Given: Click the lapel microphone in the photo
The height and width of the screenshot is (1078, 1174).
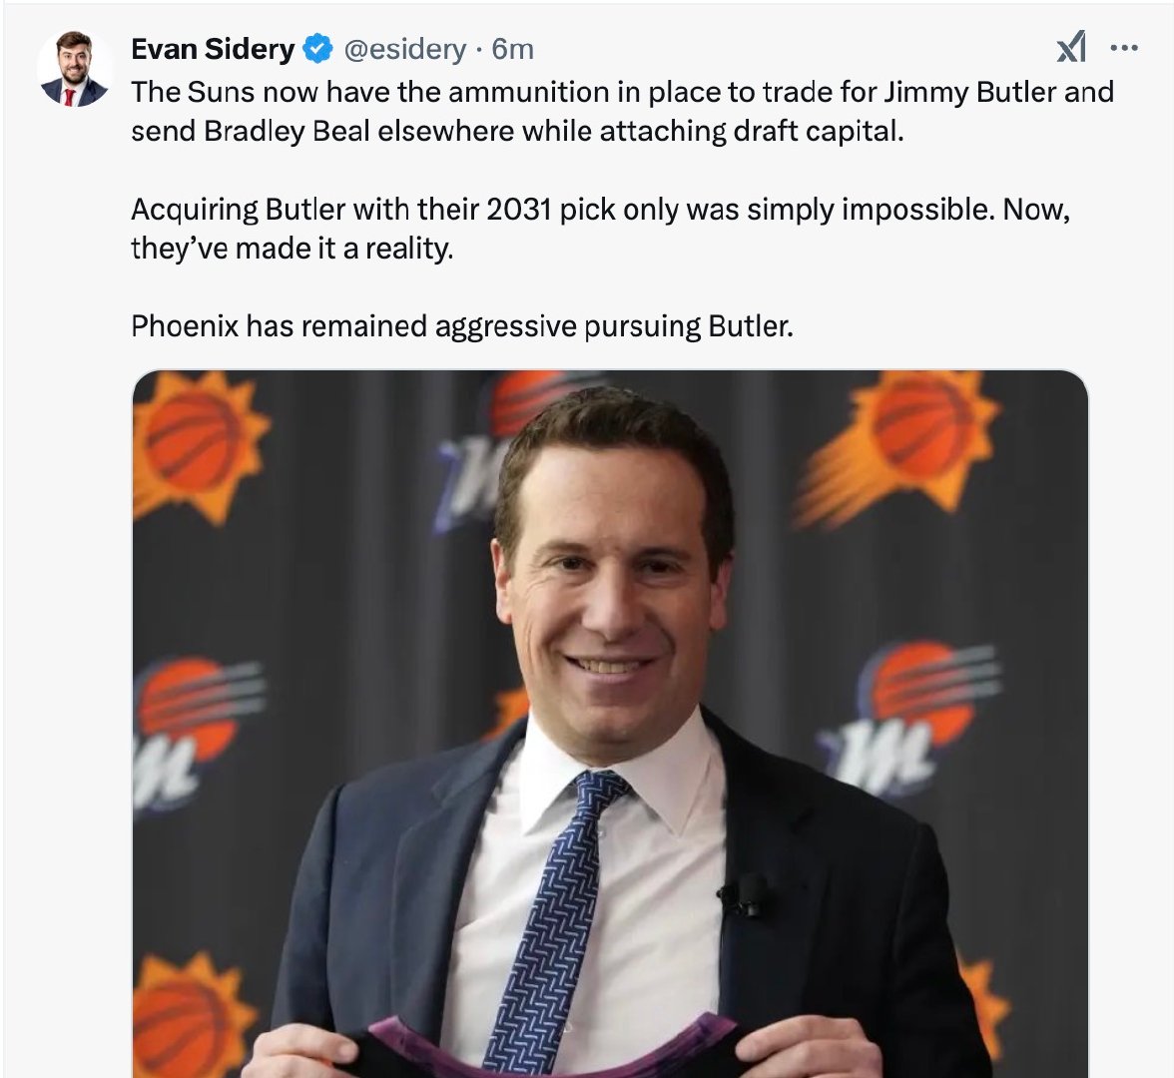Looking at the screenshot, I should (747, 895).
